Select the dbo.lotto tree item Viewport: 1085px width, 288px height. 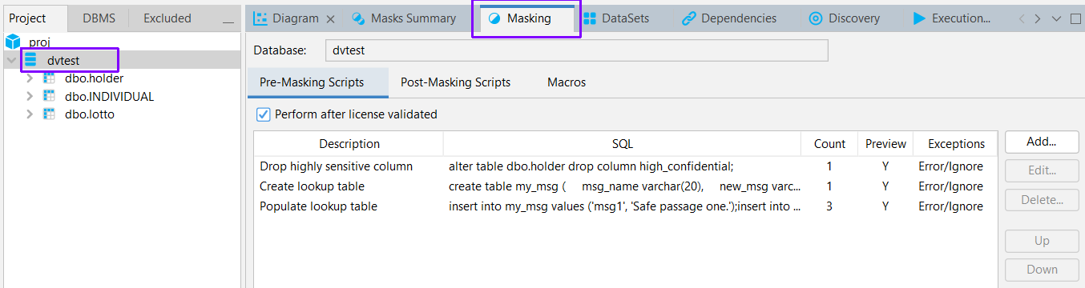pos(90,114)
